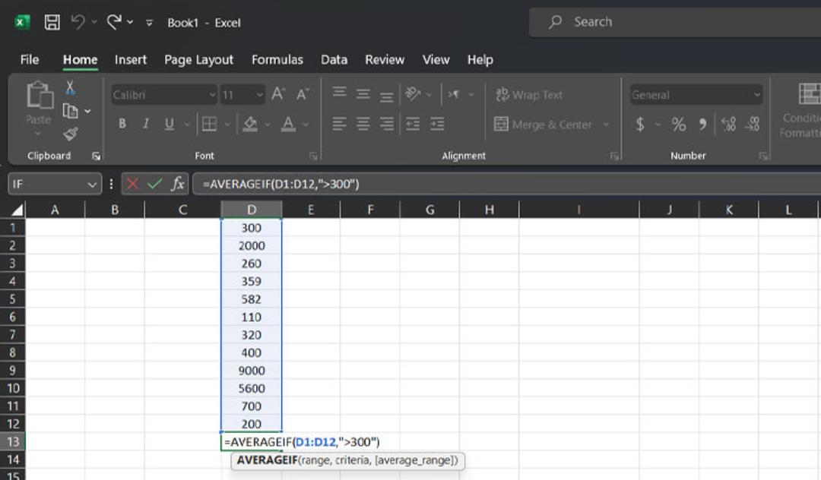The height and width of the screenshot is (480, 821).
Task: Open the Calibri font name dropdown
Action: click(x=212, y=95)
